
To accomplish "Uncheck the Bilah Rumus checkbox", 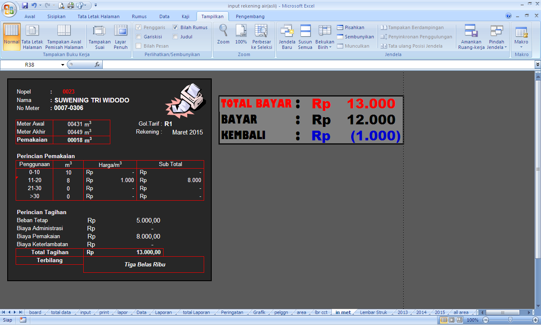I will click(175, 27).
